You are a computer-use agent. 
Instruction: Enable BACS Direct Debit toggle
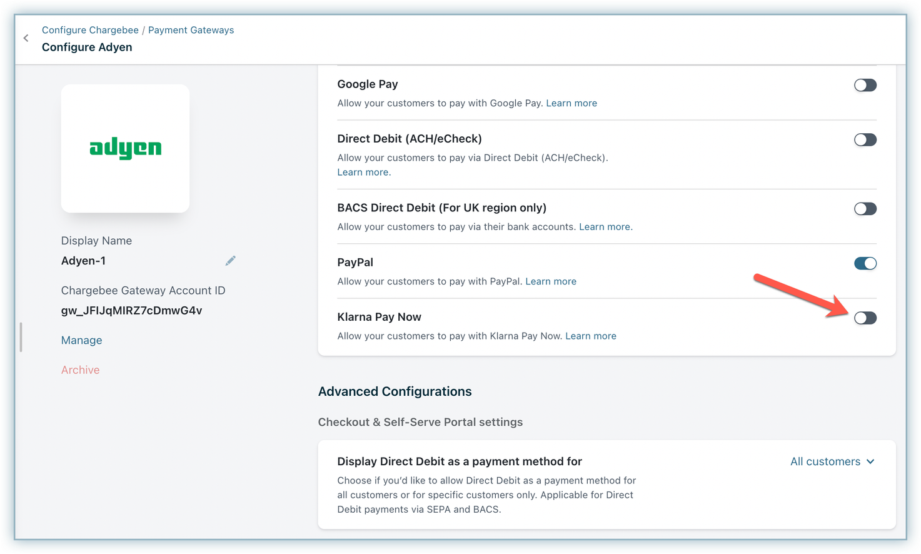[865, 209]
